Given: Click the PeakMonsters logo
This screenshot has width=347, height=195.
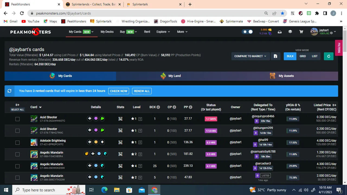Looking at the screenshot, I should coord(31,32).
